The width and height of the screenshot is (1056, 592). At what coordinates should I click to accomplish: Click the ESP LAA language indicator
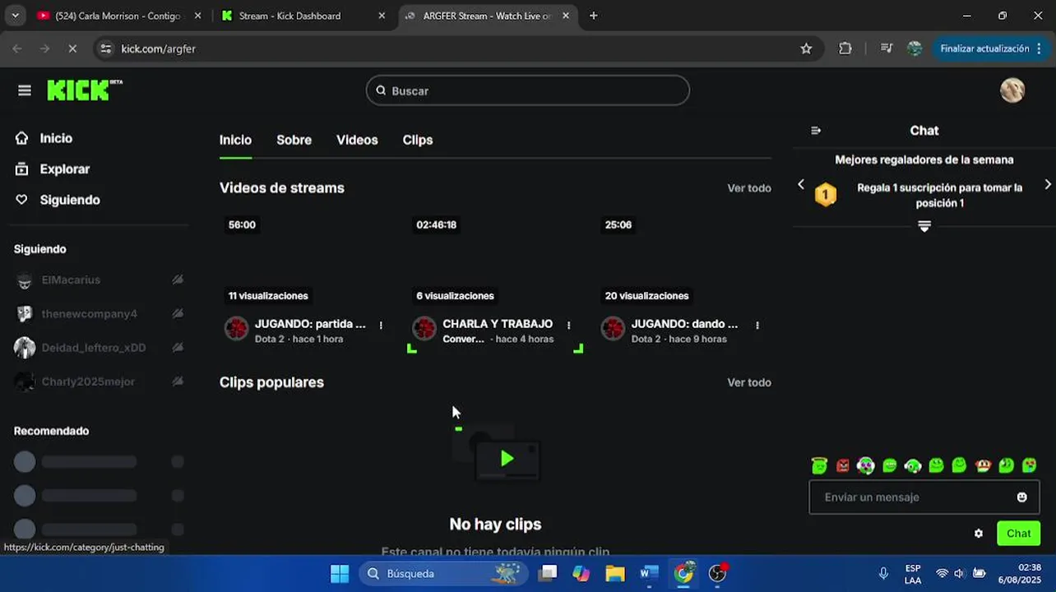(x=913, y=574)
